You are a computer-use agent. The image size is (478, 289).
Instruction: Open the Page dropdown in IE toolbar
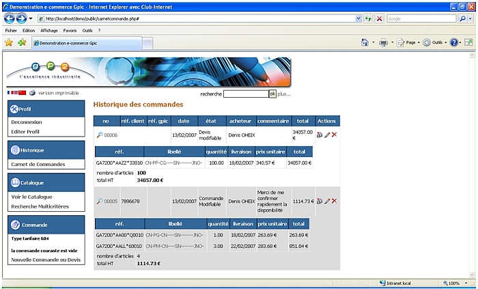tap(410, 42)
